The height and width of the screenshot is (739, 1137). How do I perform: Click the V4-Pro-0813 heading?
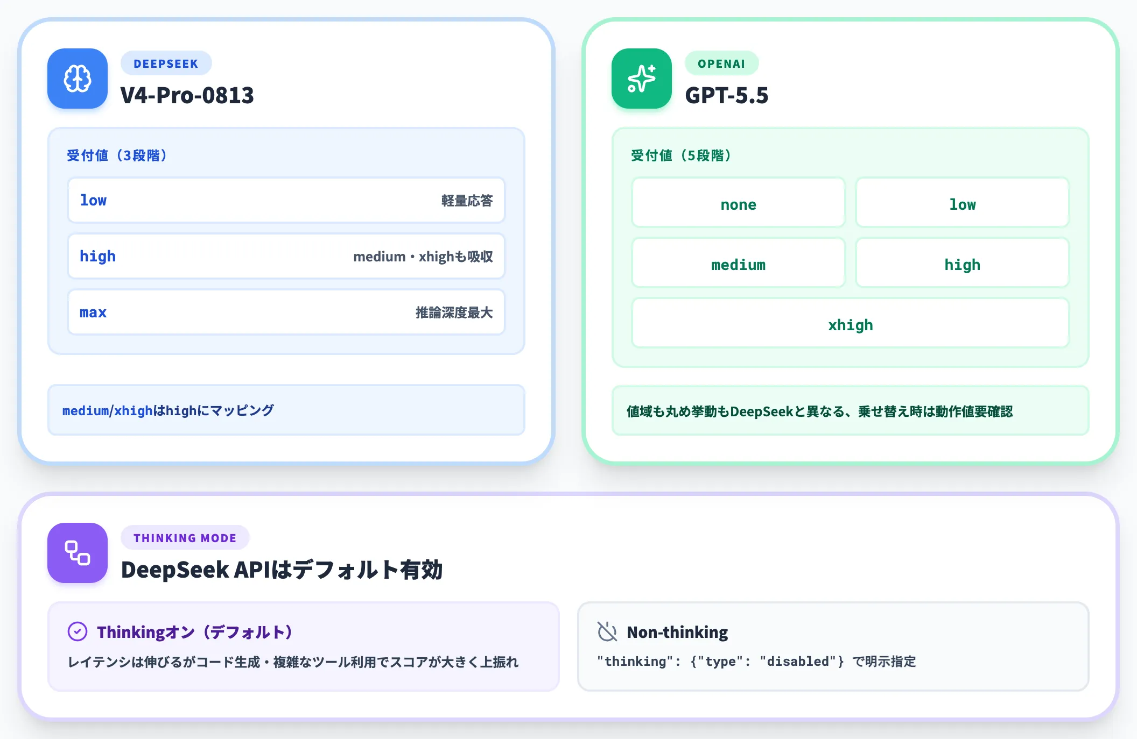187,95
